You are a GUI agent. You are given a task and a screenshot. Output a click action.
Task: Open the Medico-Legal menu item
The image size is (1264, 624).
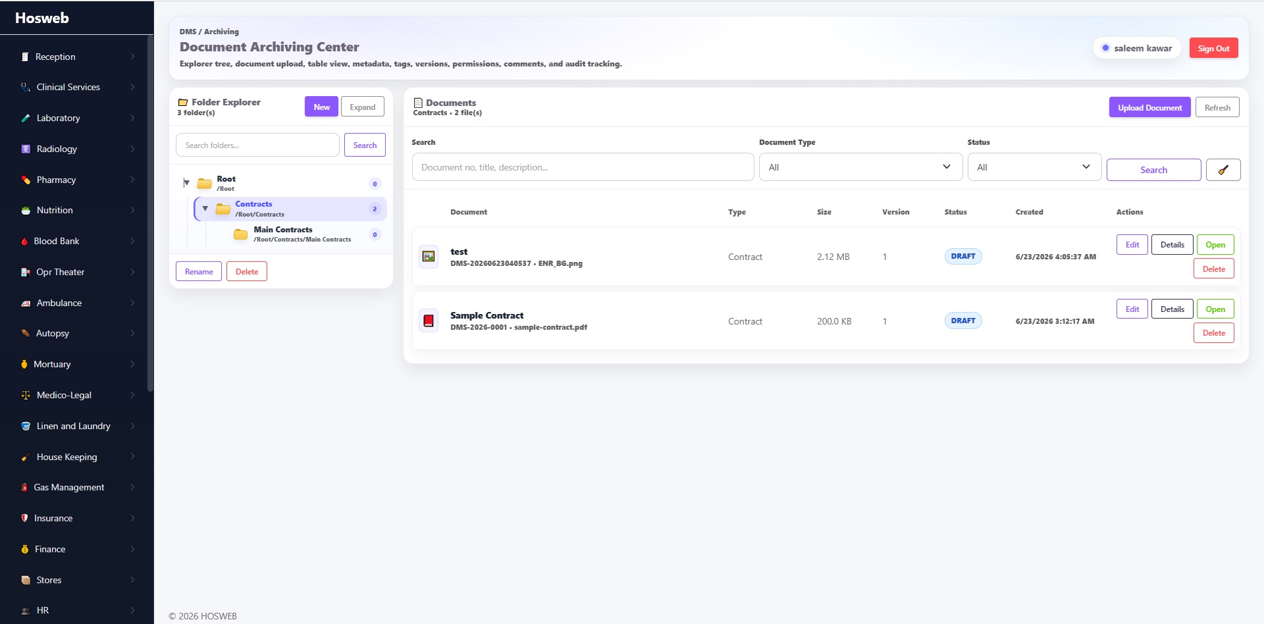(76, 395)
